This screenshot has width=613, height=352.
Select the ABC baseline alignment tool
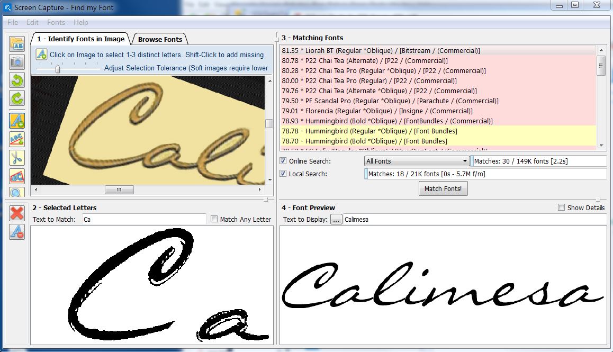(17, 139)
